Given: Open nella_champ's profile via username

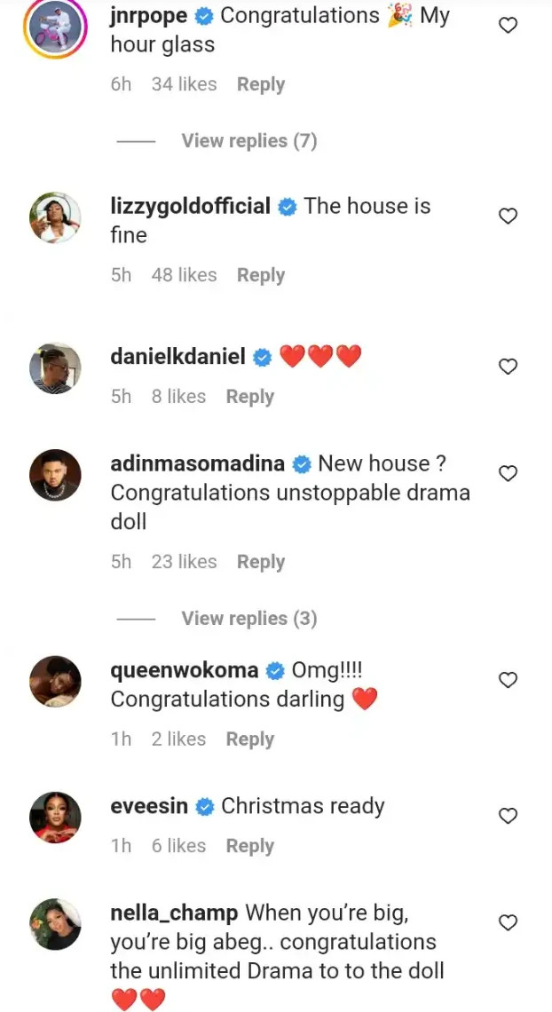Looking at the screenshot, I should tap(174, 913).
